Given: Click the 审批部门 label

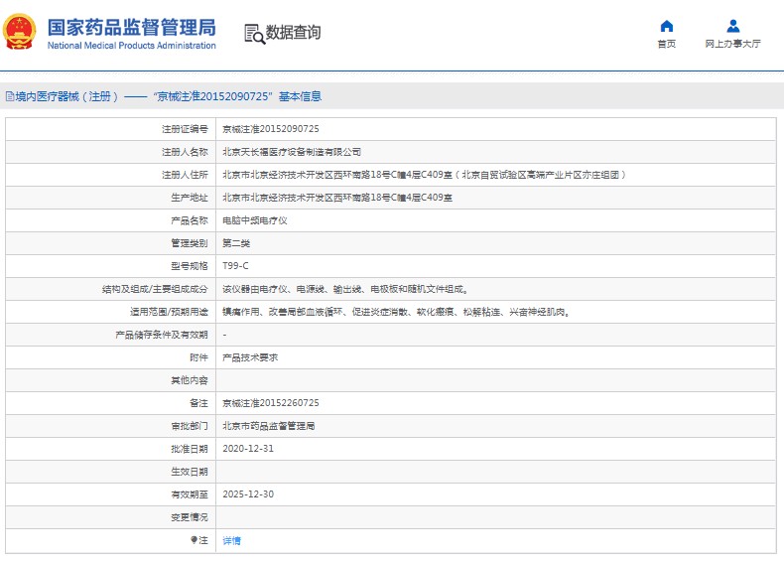Looking at the screenshot, I should tap(189, 426).
